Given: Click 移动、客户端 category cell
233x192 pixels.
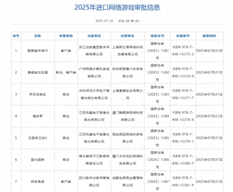Looking at the screenshot, I should click(66, 73).
